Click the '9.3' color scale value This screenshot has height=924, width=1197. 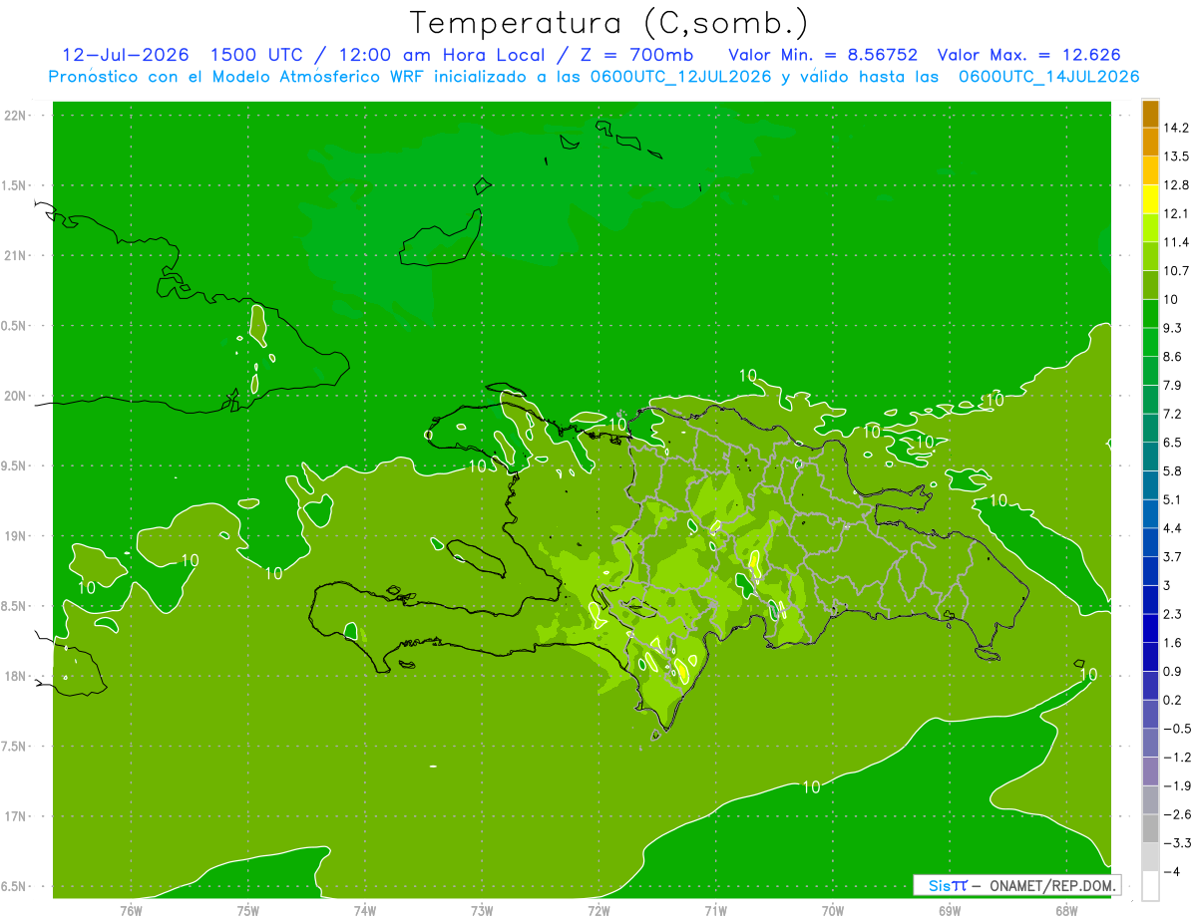click(1174, 328)
